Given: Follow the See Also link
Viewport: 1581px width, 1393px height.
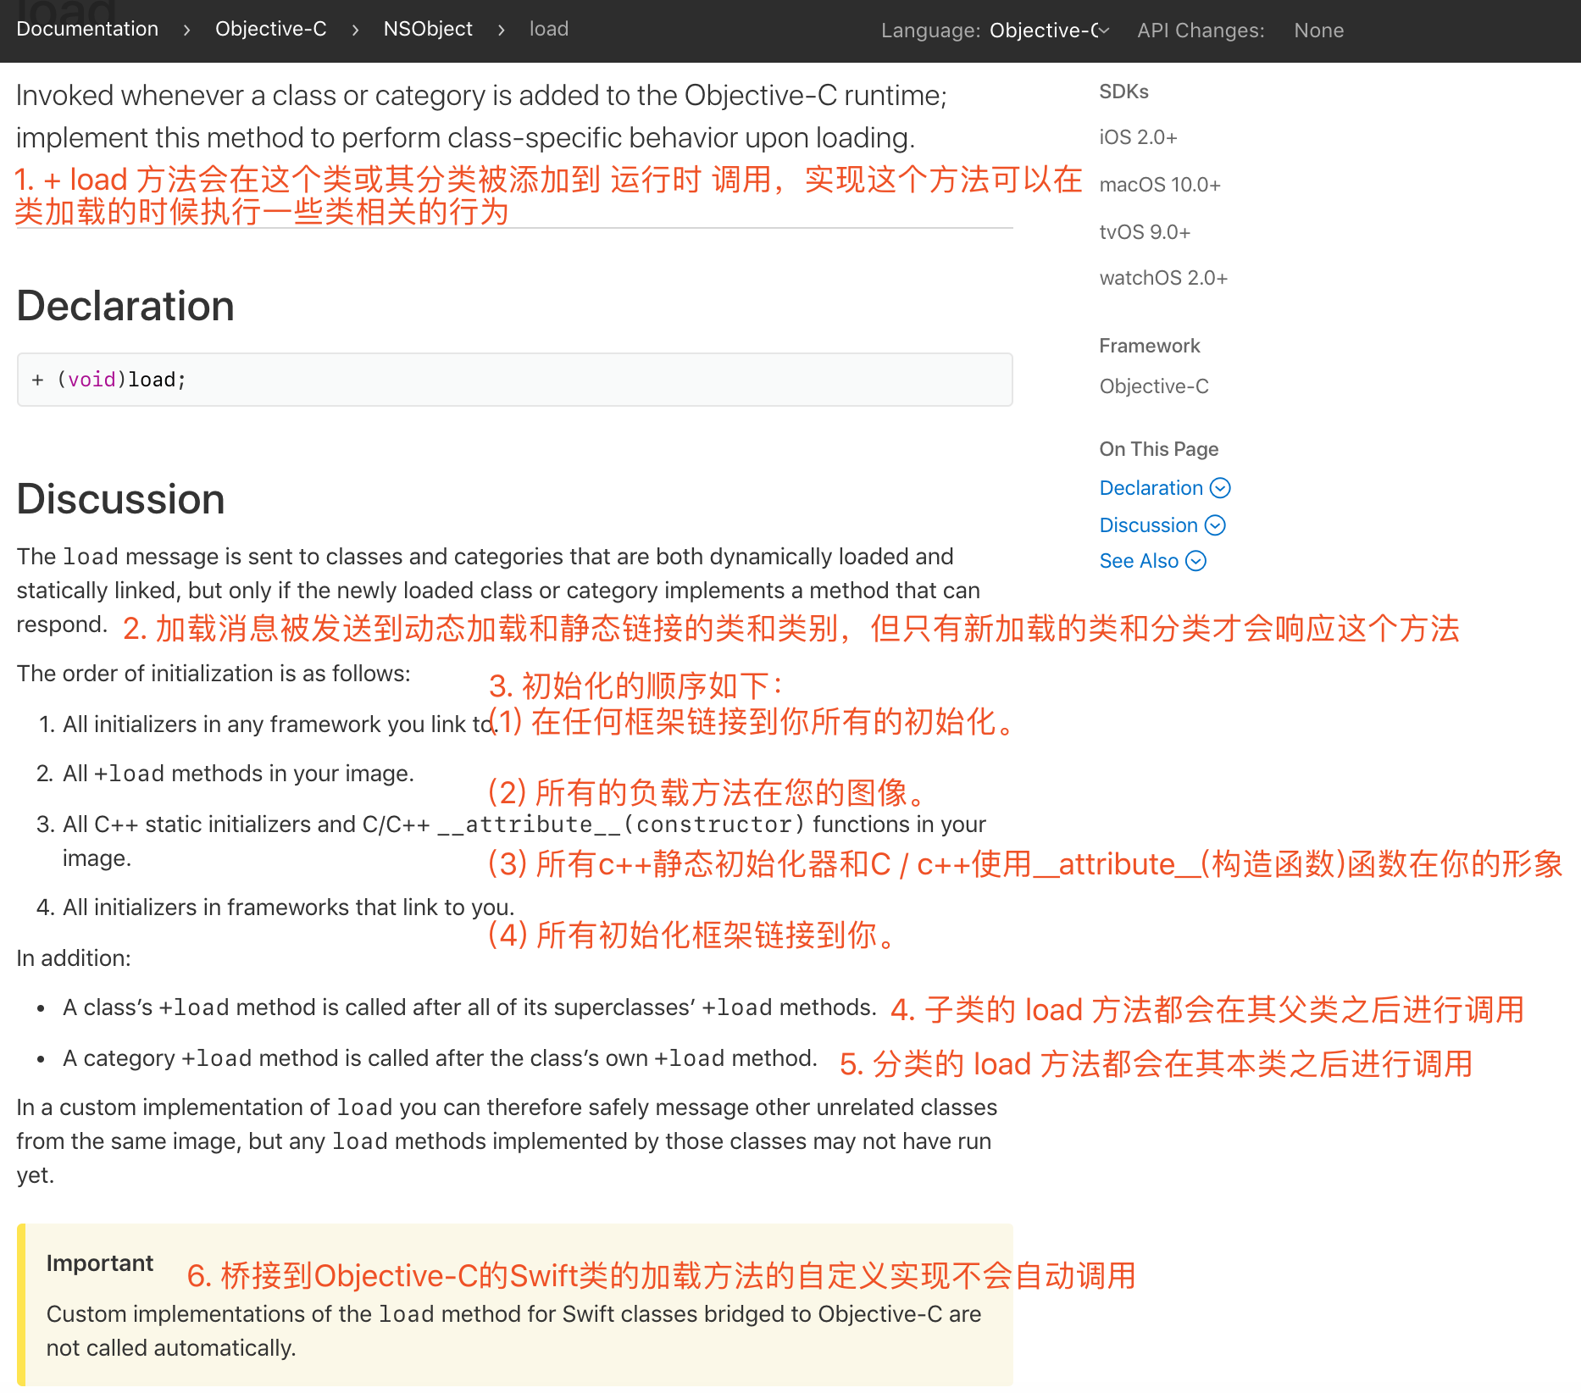Looking at the screenshot, I should (x=1139, y=561).
